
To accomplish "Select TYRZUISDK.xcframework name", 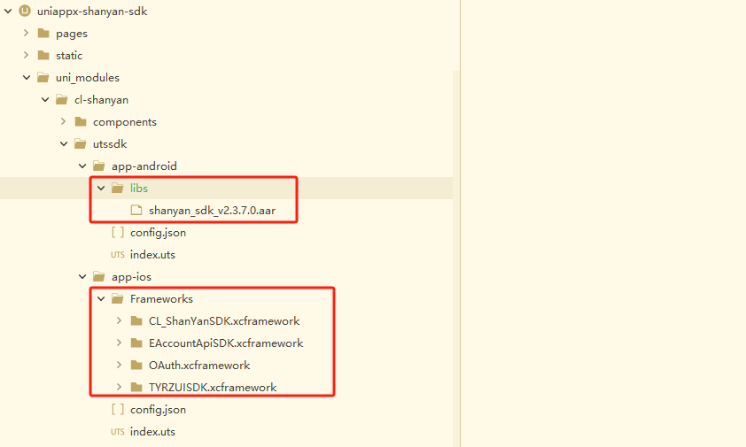I will pos(213,387).
